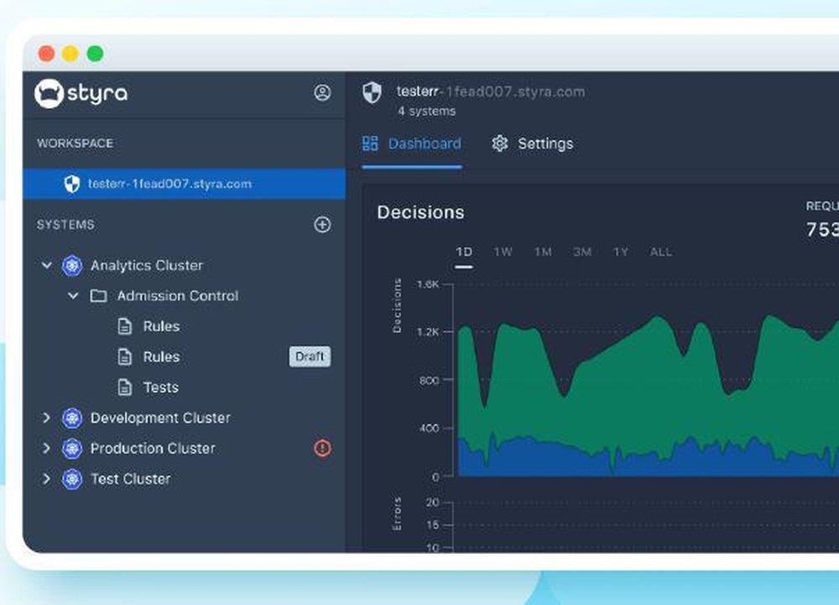Open the user account profile icon

click(x=322, y=92)
